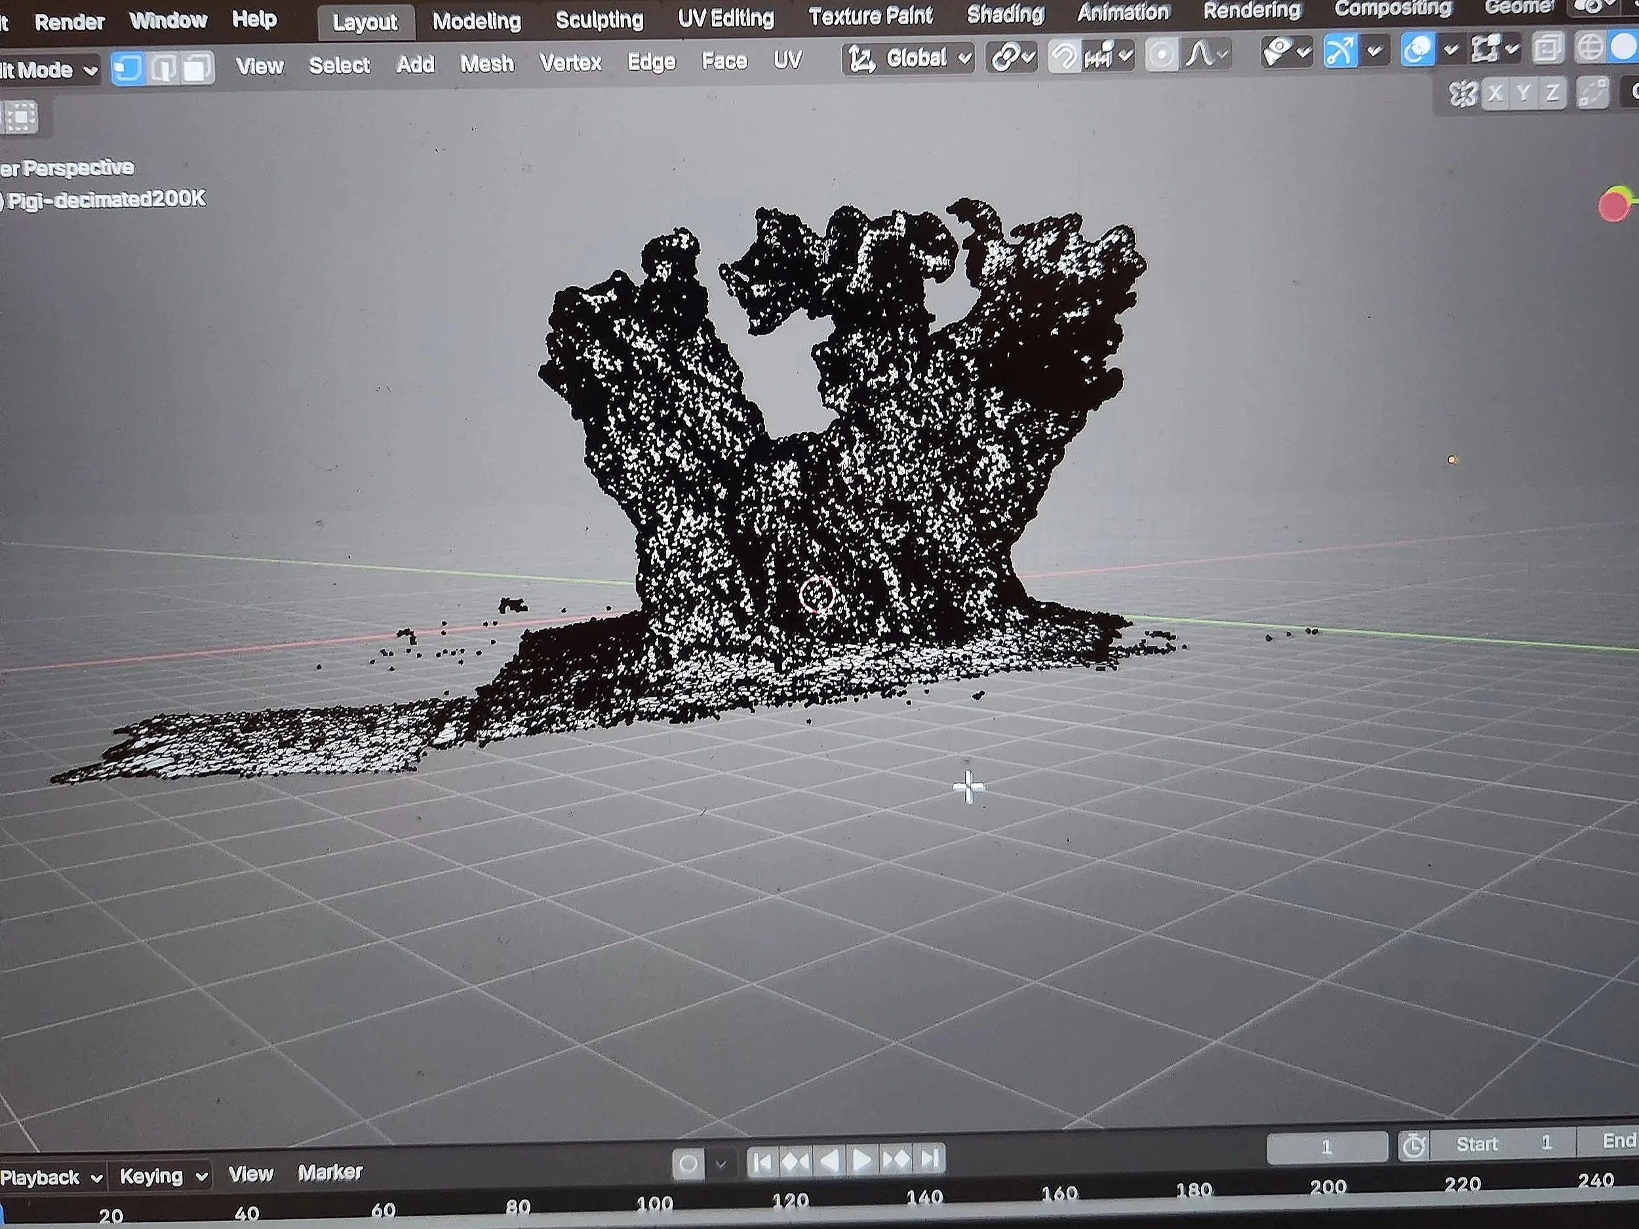
Task: Switch to vertex select mode
Action: (x=127, y=69)
